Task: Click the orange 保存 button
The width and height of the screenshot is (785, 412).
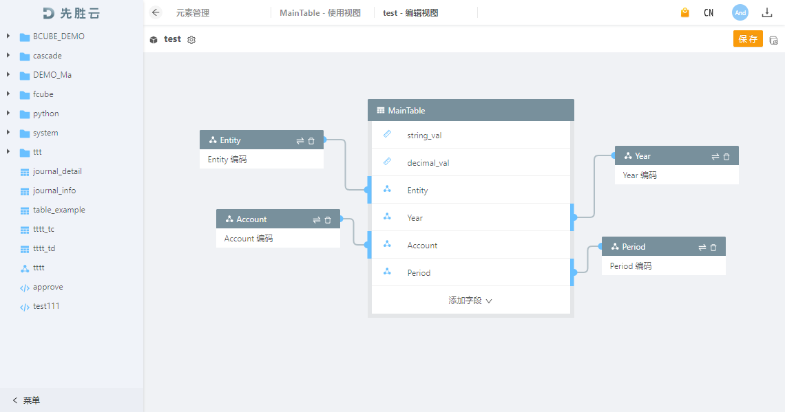Action: tap(748, 39)
